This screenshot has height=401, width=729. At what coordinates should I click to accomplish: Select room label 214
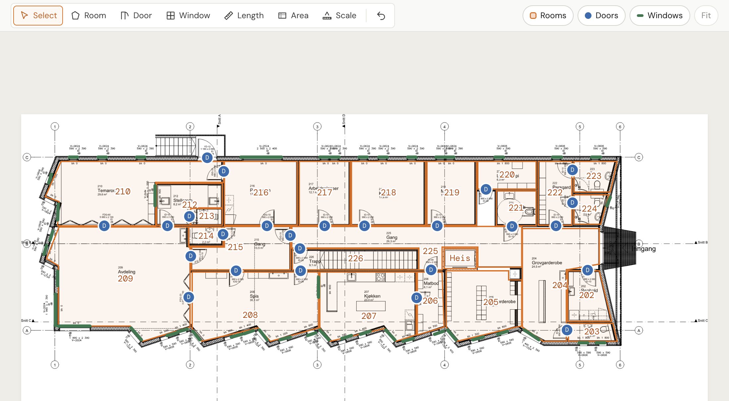tap(206, 236)
